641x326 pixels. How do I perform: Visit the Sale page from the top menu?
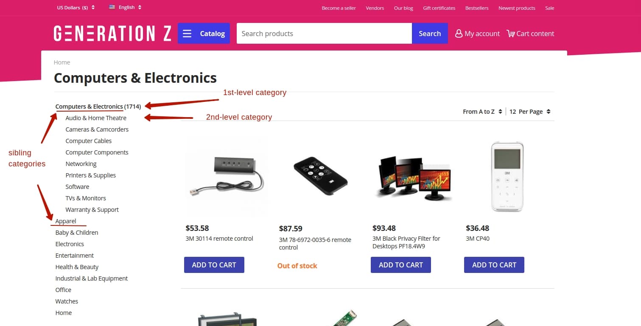pos(549,8)
